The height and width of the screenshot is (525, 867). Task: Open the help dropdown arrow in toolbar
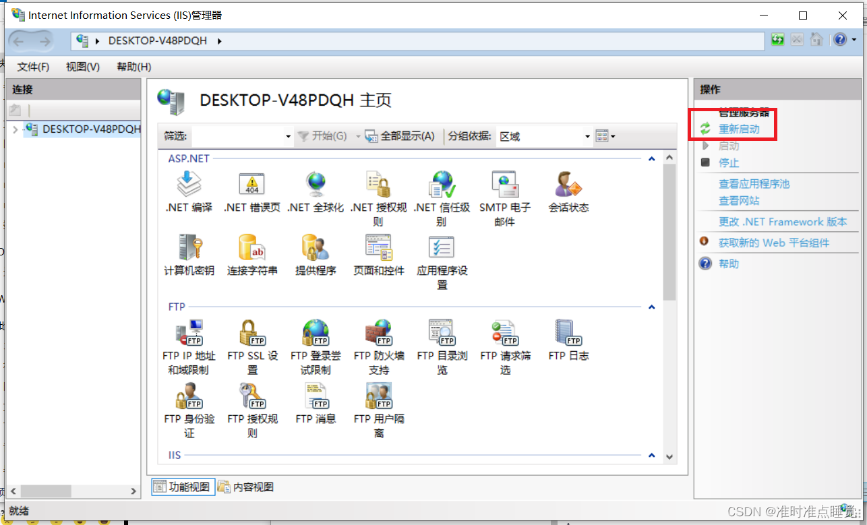pyautogui.click(x=853, y=40)
